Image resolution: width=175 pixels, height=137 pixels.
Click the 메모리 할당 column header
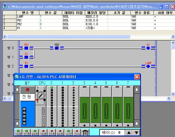pos(96,13)
